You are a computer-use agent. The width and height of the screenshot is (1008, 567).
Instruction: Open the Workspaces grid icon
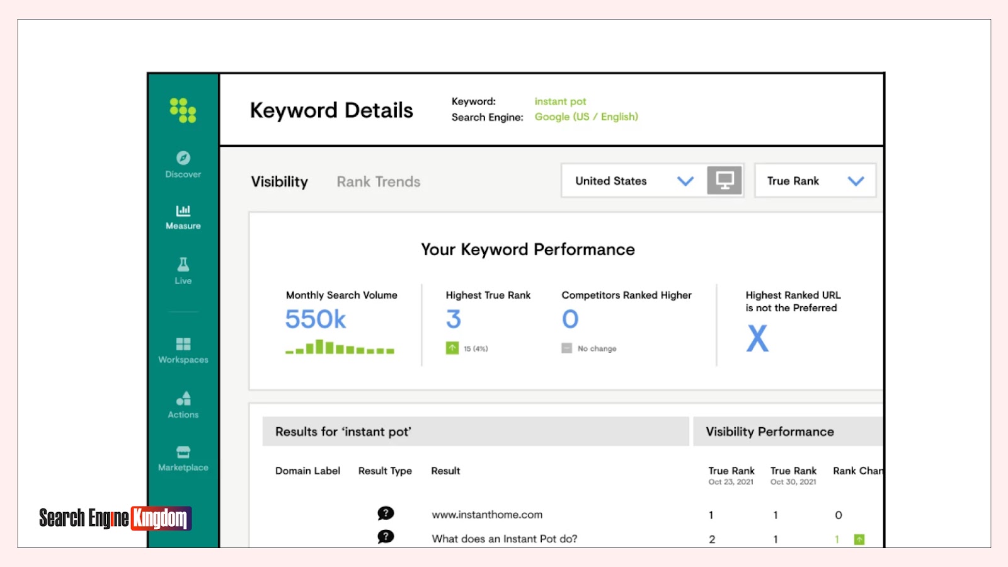183,344
